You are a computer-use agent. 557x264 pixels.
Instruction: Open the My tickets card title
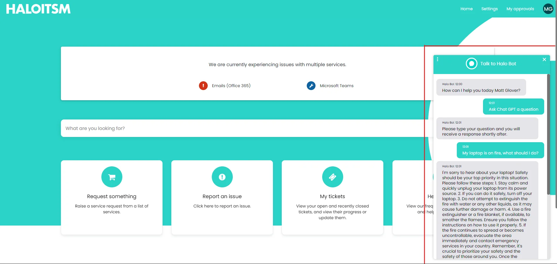click(332, 196)
